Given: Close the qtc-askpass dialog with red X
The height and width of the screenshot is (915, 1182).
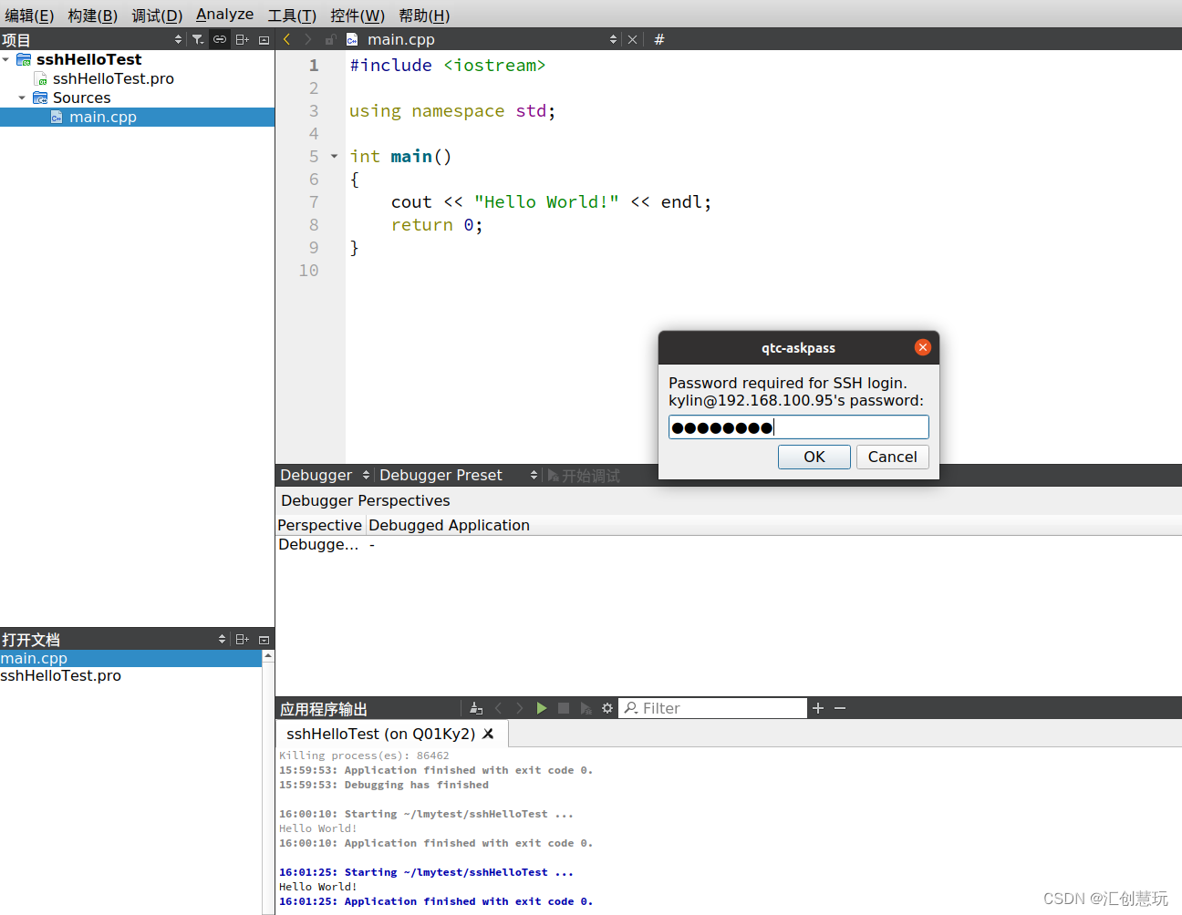Looking at the screenshot, I should coord(922,347).
